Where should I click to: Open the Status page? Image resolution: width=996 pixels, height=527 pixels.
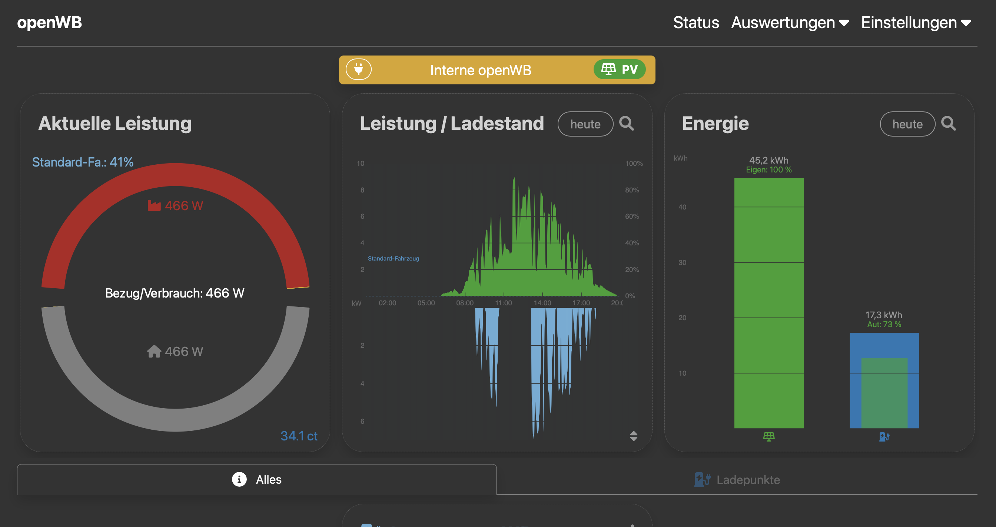tap(695, 23)
